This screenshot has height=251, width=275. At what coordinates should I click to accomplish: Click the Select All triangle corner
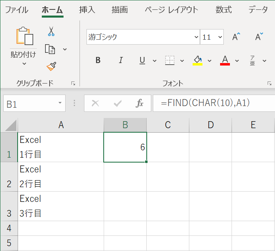[11, 125]
